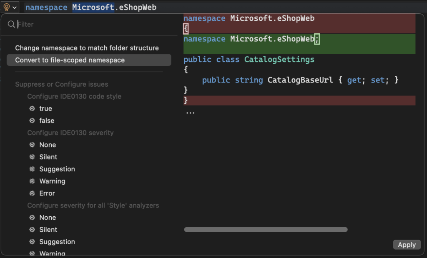Set IDE0130 severity to None
The width and height of the screenshot is (427, 258).
(48, 145)
